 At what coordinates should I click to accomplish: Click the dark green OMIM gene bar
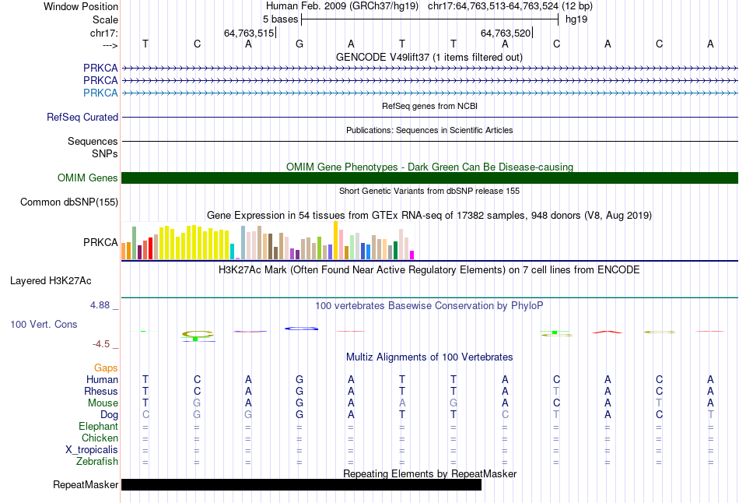429,178
